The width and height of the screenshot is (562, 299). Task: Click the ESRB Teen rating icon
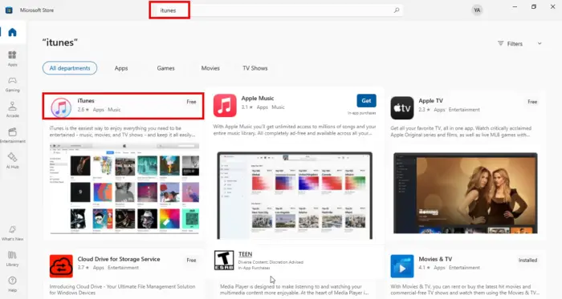pos(224,260)
